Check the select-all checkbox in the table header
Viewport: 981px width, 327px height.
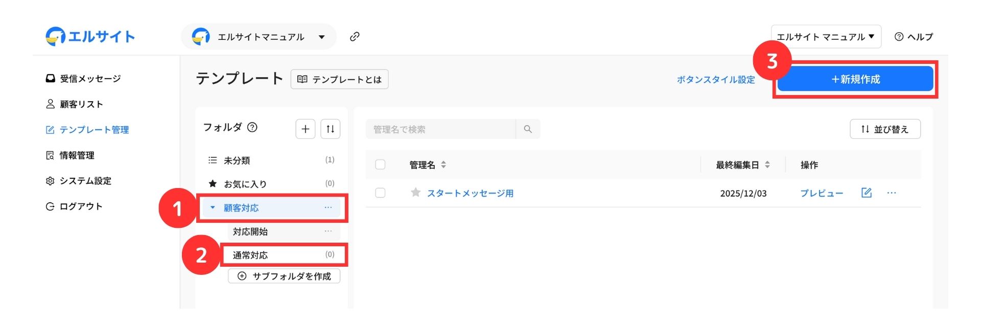[x=380, y=165]
